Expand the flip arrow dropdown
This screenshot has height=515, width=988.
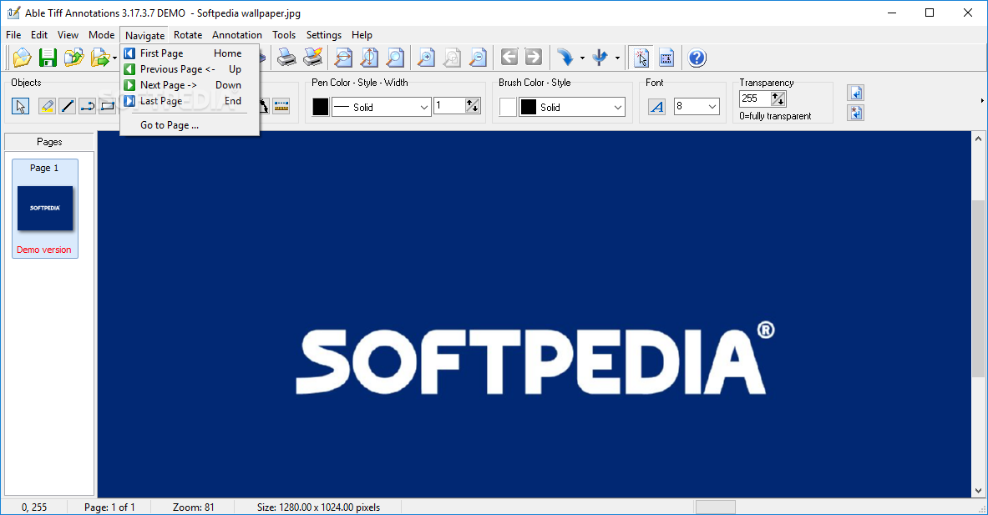point(617,58)
